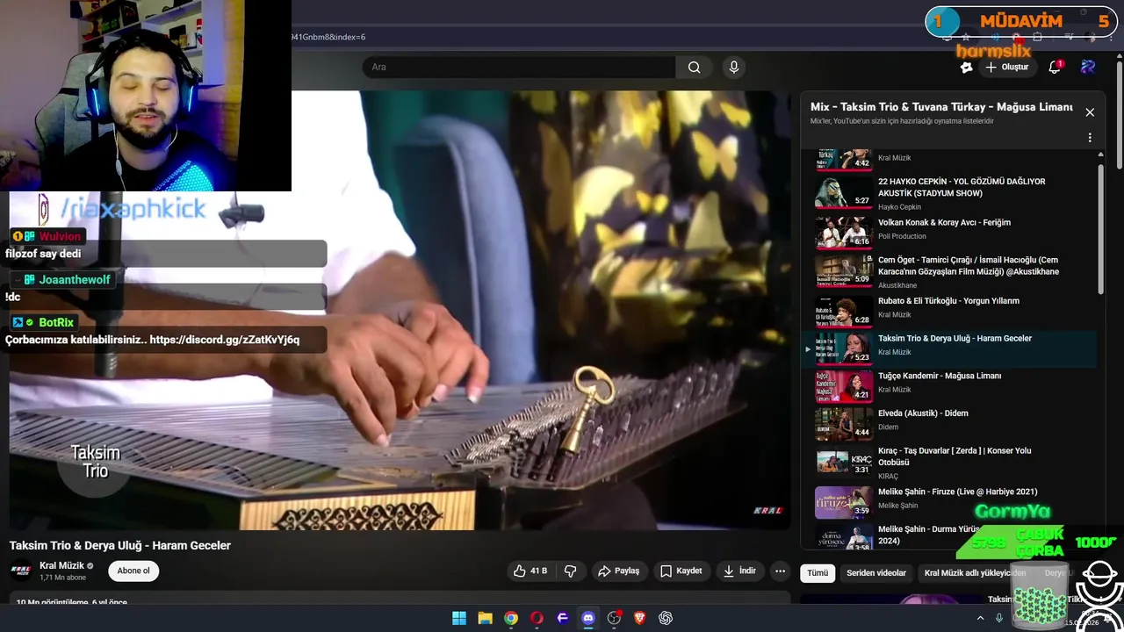This screenshot has width=1124, height=632.
Task: Open Brave browser from taskbar
Action: pos(640,618)
